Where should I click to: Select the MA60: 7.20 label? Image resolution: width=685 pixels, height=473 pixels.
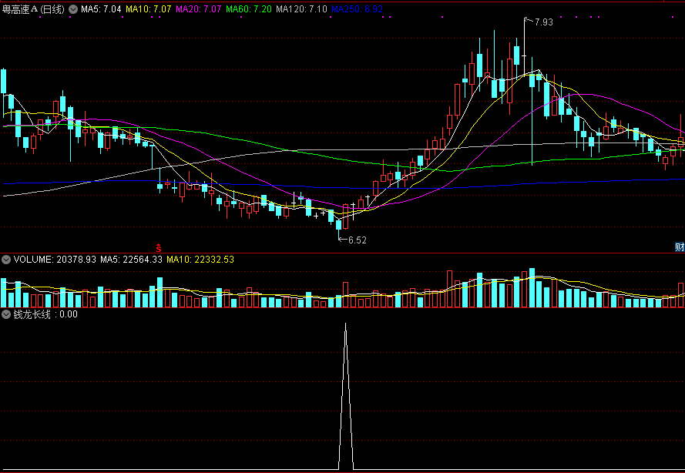coord(249,9)
